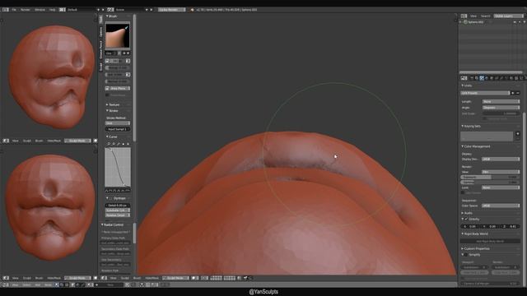
Task: Toggle the Dyntopo panel checkbox
Action: [110, 198]
